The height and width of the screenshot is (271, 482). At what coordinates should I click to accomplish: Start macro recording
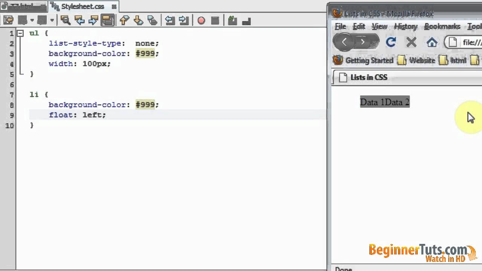click(x=201, y=20)
